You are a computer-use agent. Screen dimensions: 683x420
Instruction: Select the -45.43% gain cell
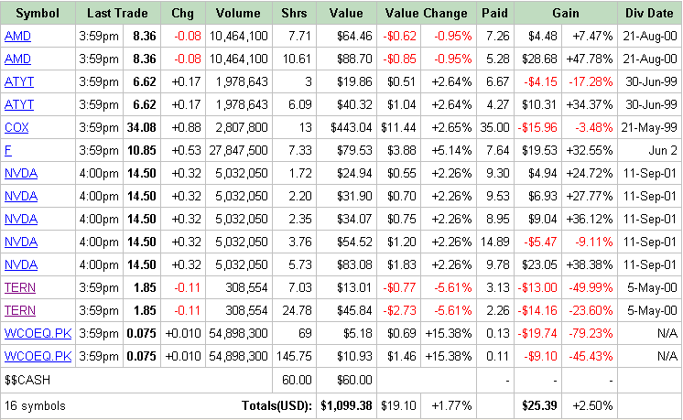pyautogui.click(x=590, y=356)
